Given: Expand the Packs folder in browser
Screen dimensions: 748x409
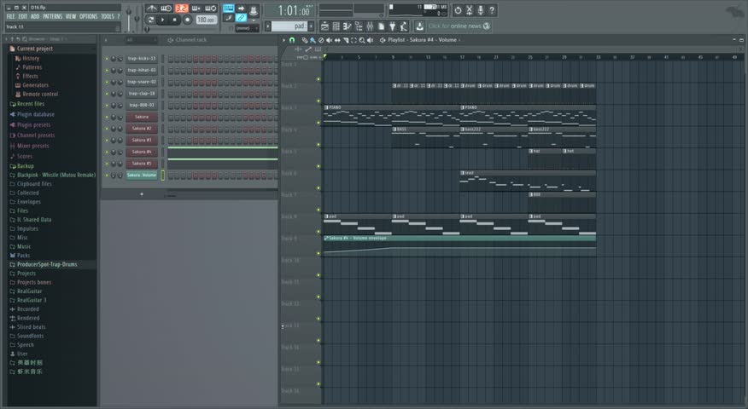Looking at the screenshot, I should tap(23, 255).
